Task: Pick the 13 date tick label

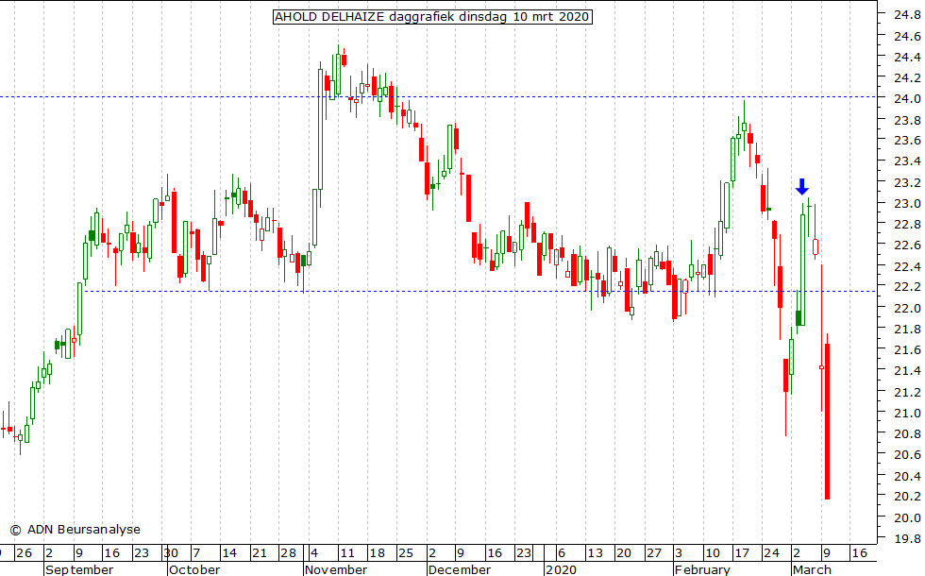Action: 595,553
